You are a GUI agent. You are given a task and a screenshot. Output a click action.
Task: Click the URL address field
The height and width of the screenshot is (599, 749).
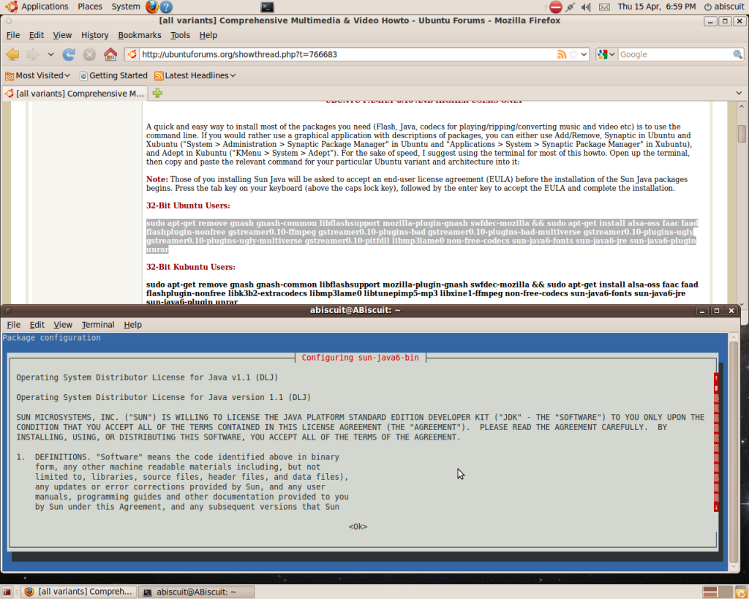(x=347, y=54)
